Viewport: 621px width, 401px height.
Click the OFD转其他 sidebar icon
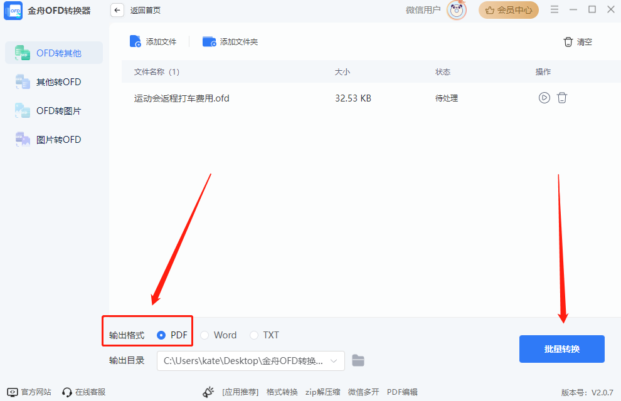23,53
